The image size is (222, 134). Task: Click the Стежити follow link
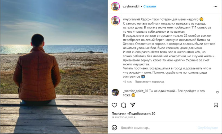pyautogui.click(x=150, y=7)
